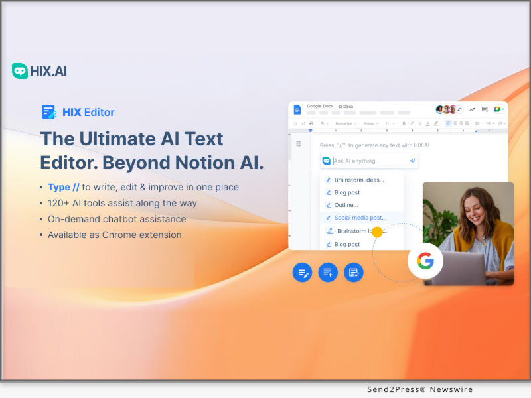Click the Type // link in the feature list
The width and height of the screenshot is (531, 398).
click(63, 187)
